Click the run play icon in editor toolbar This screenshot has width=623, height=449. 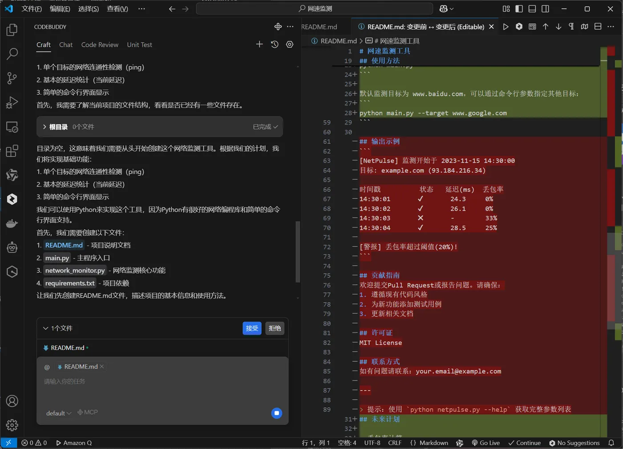[506, 27]
